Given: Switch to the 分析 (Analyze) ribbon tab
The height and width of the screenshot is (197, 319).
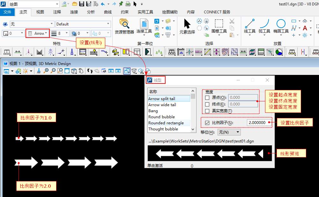Looking at the screenshot, I should [x=91, y=12].
